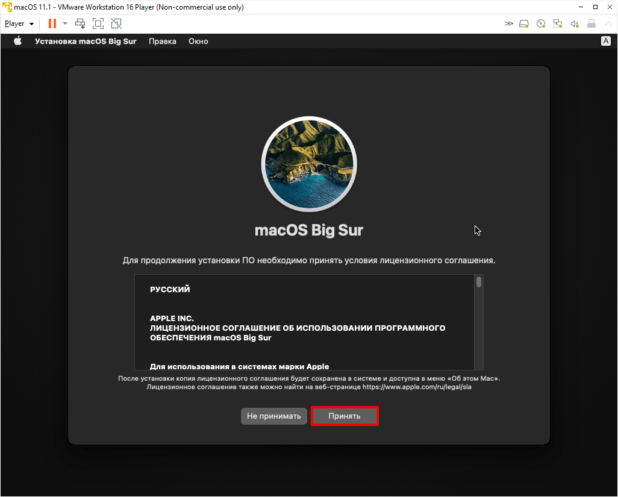The width and height of the screenshot is (618, 497).
Task: Toggle VMware Unity mode icon
Action: point(116,23)
